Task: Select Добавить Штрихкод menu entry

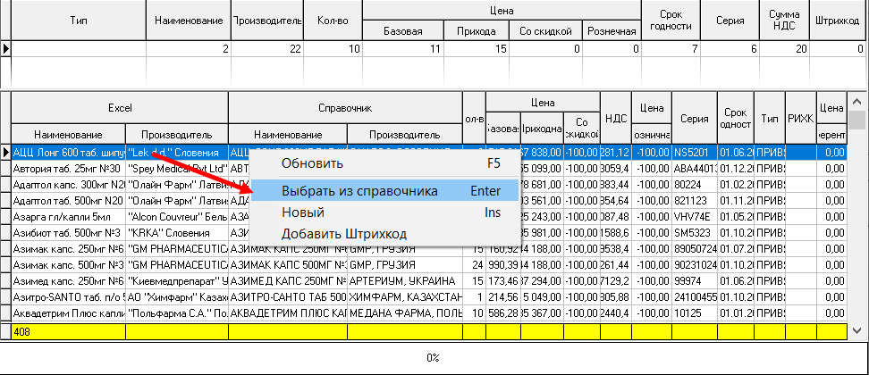Action: coord(385,233)
